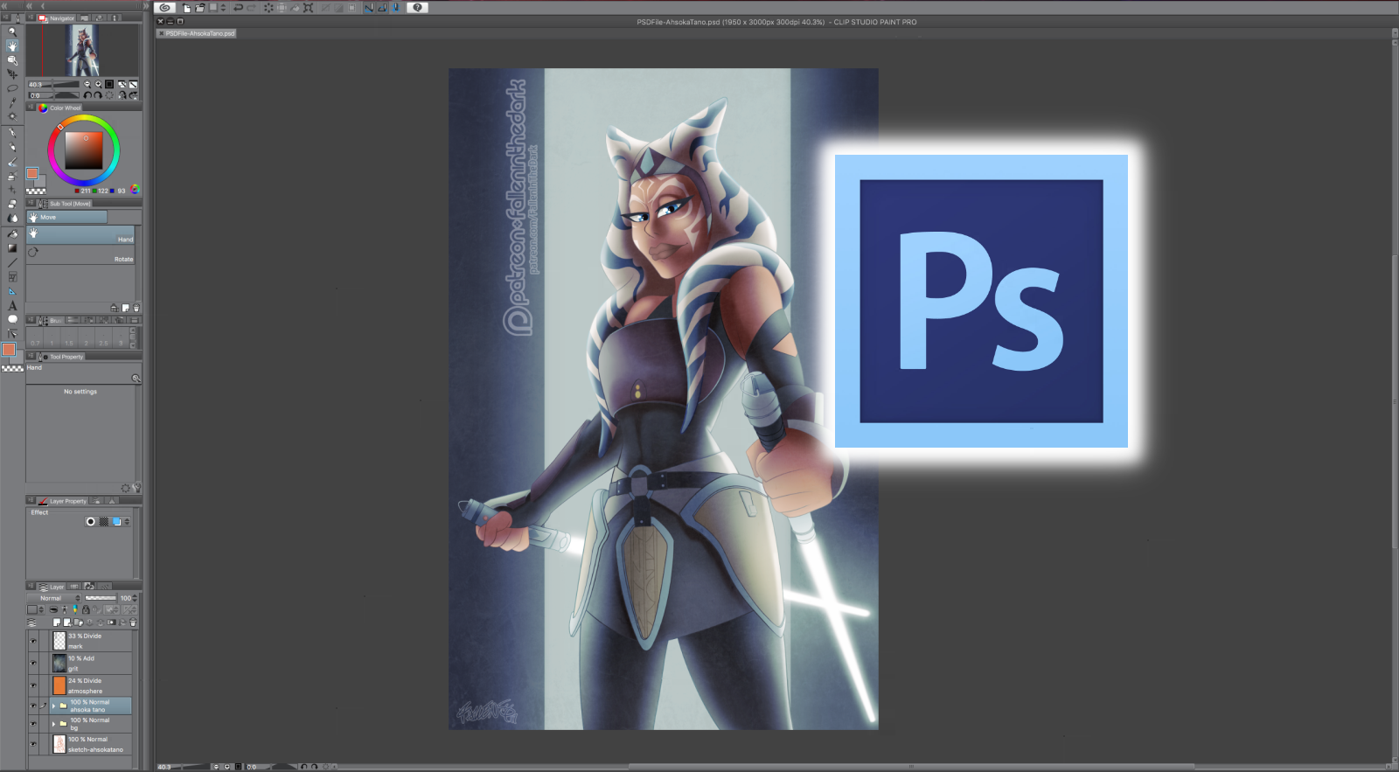Screen dimensions: 1399x772
Task: Click the delete layer trash icon
Action: point(133,623)
